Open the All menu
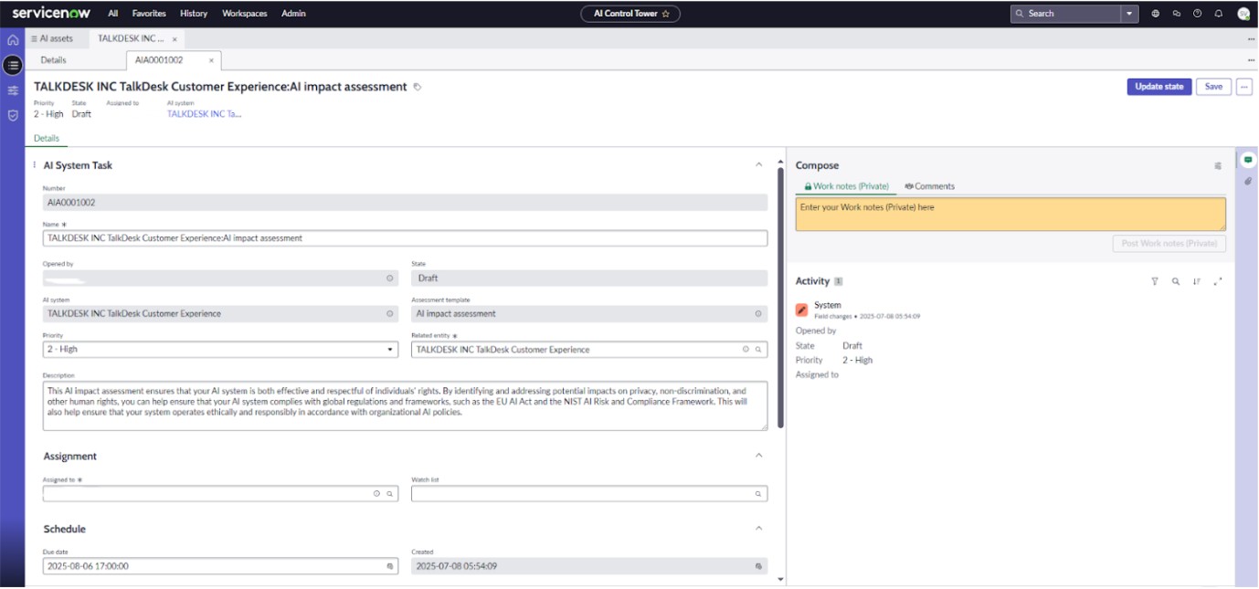1259x589 pixels. pos(112,14)
